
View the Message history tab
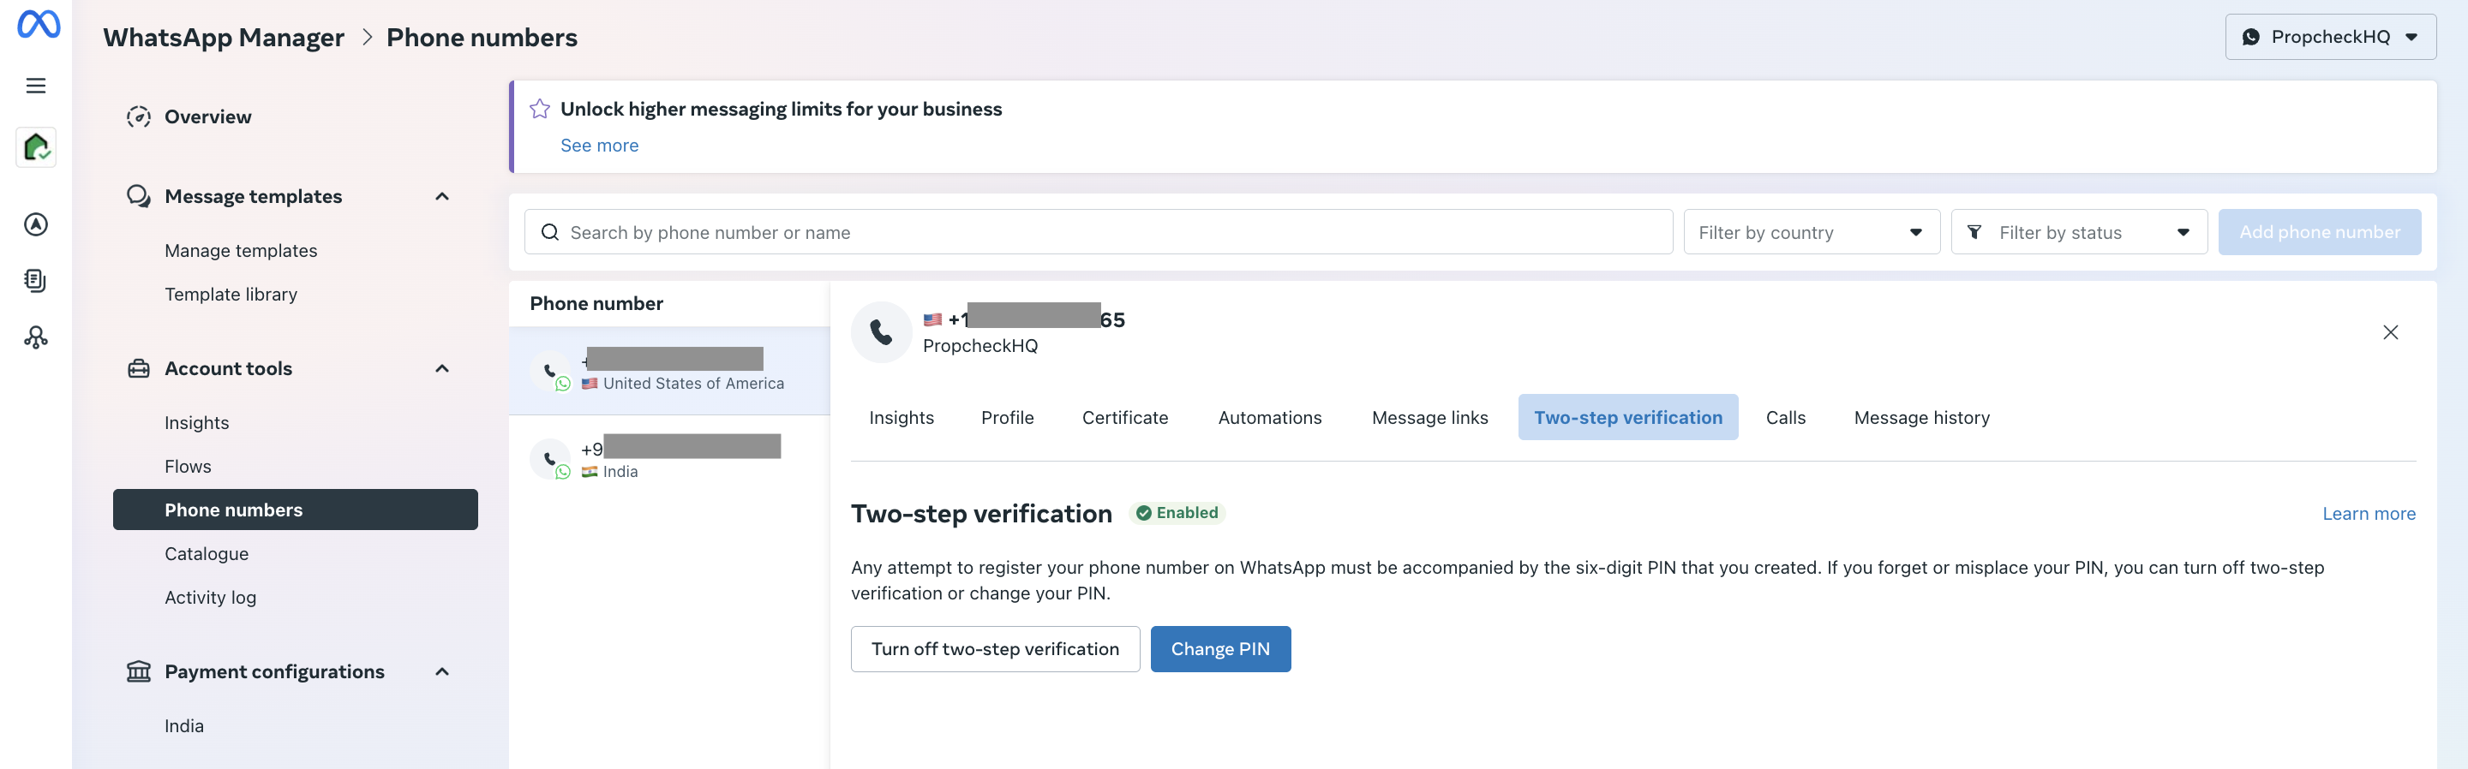pyautogui.click(x=1921, y=418)
